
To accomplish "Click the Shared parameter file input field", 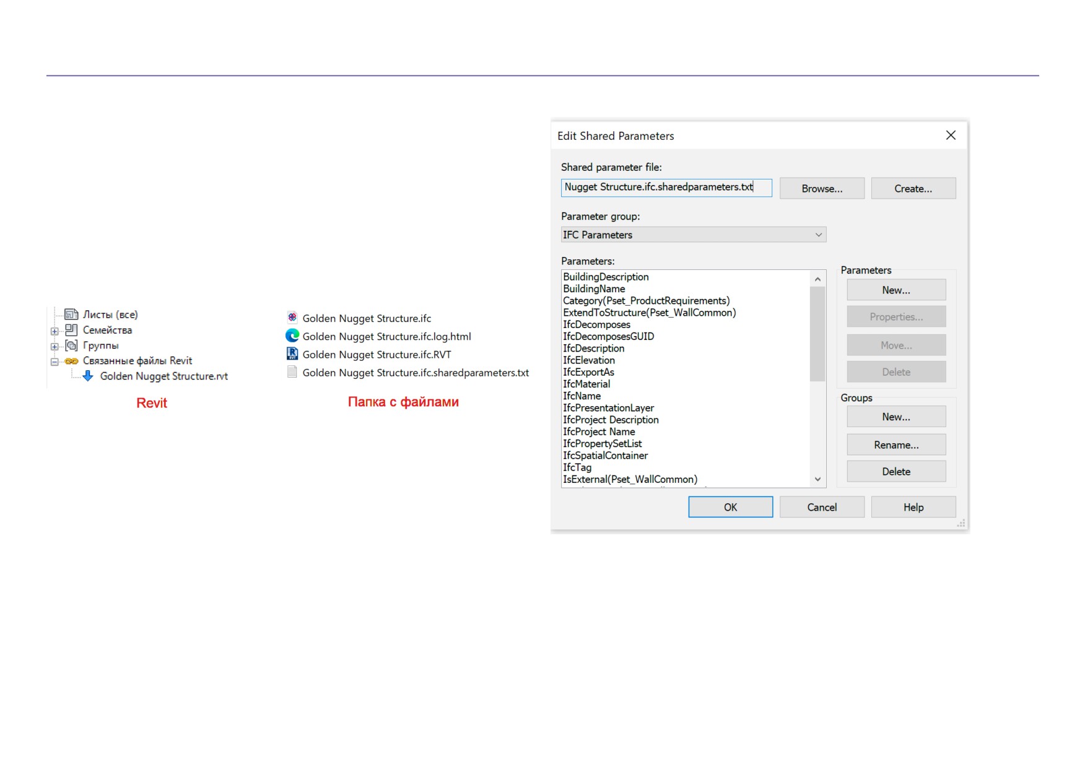I will click(666, 188).
